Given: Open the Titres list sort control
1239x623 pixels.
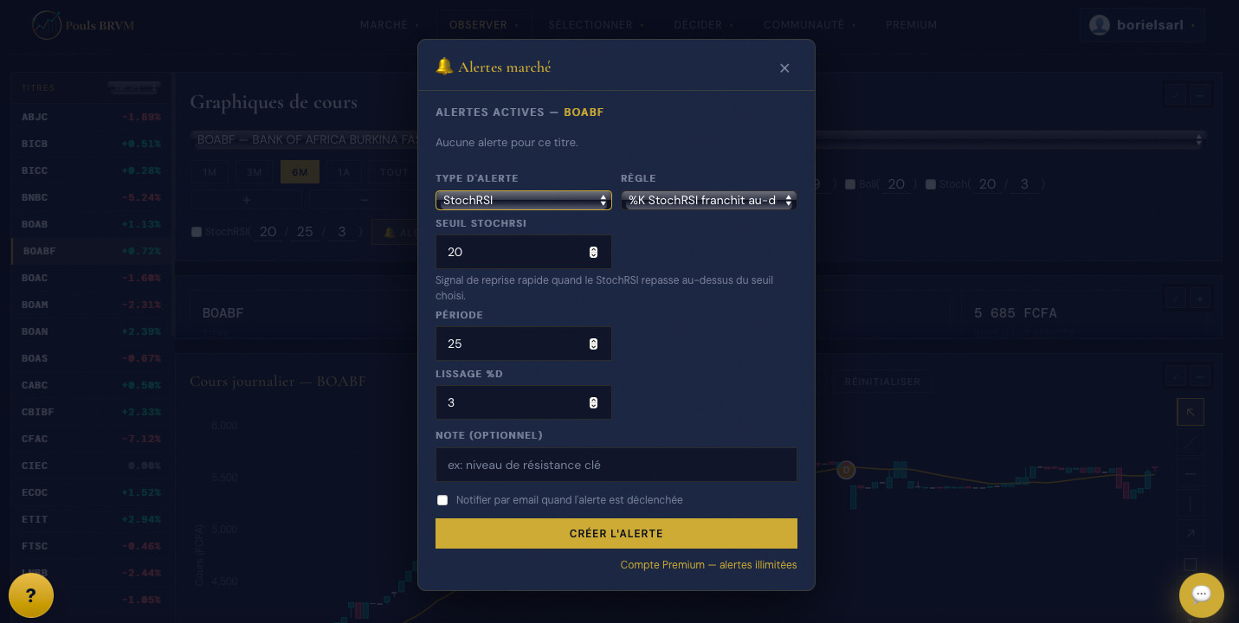Looking at the screenshot, I should [x=134, y=87].
